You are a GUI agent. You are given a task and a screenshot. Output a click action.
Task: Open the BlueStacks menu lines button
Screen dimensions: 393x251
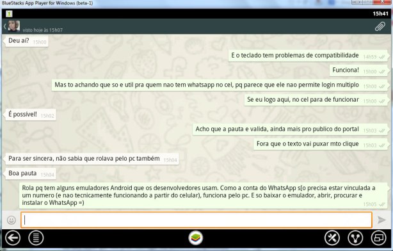[36, 238]
